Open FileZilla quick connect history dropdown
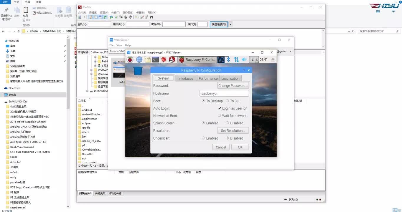Screen dimensions: 402x212 click(230, 24)
